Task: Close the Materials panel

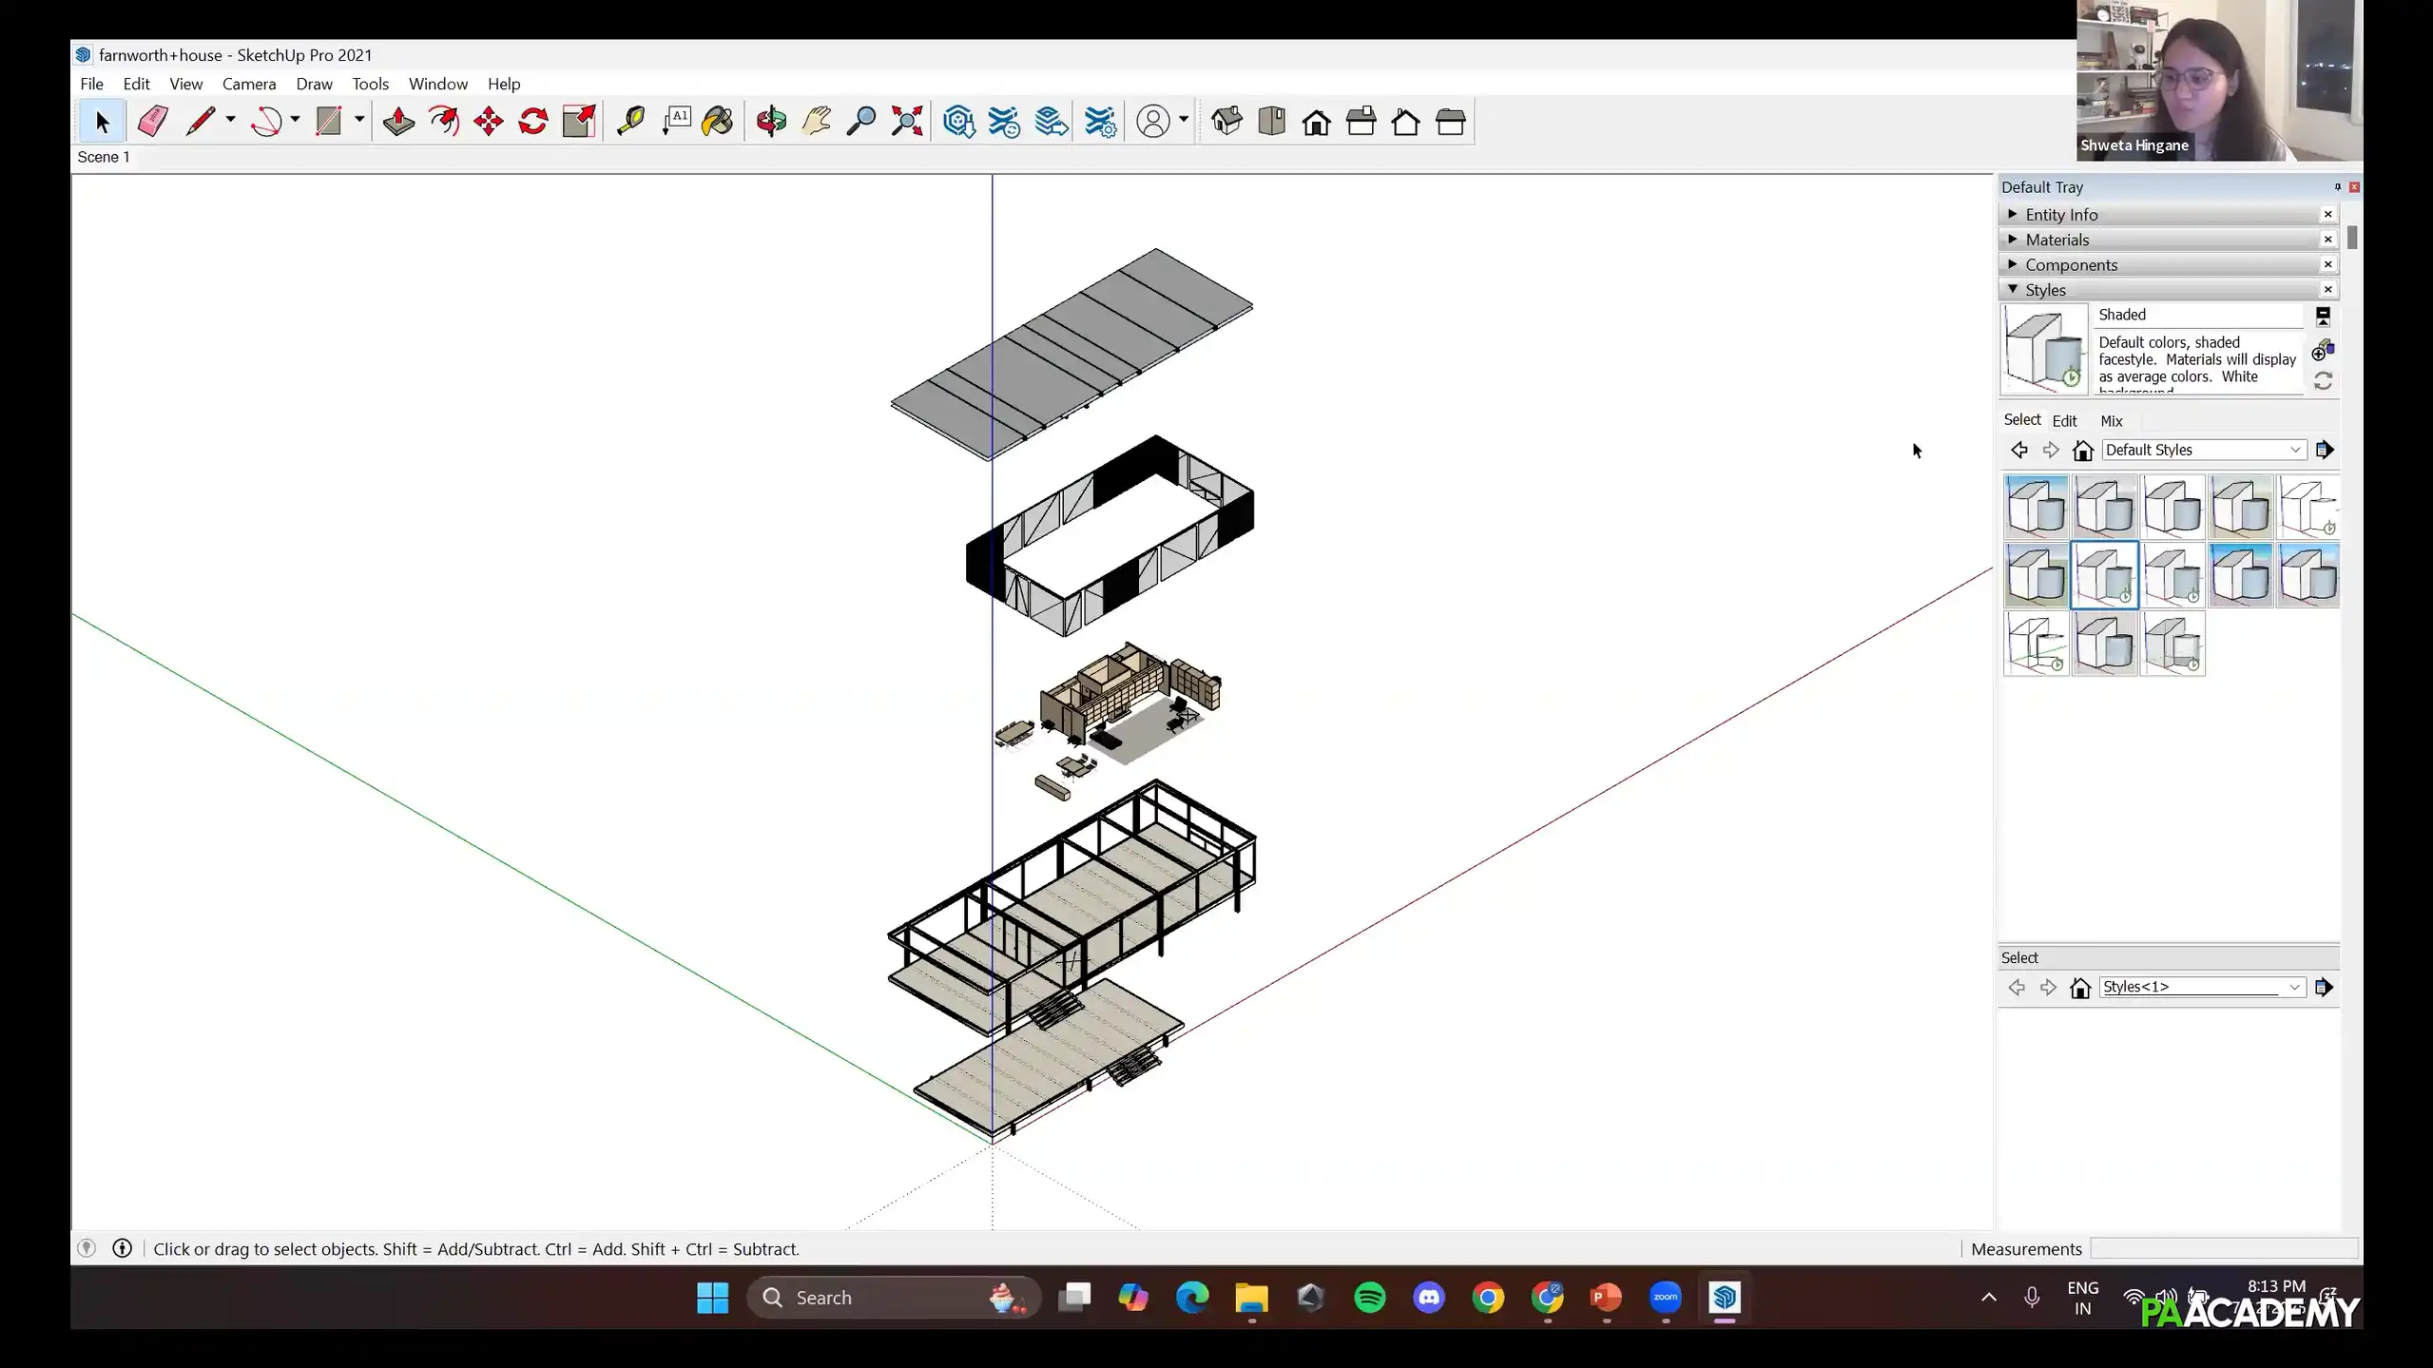Action: 2327,240
